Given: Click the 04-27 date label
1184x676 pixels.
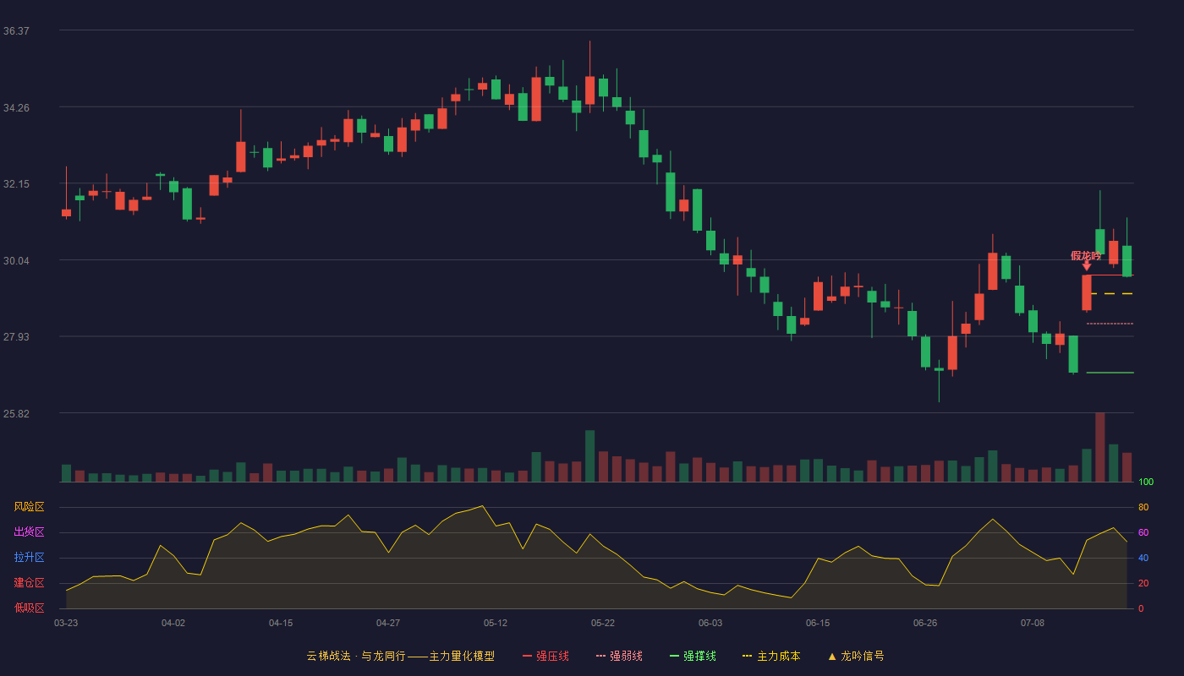Looking at the screenshot, I should click(388, 623).
